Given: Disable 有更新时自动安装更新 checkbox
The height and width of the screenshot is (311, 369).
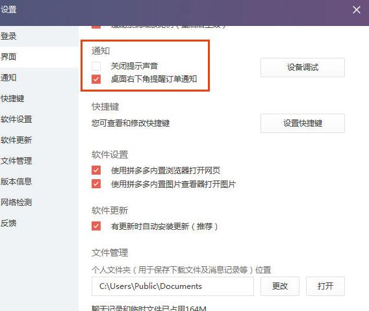Looking at the screenshot, I should 96,226.
